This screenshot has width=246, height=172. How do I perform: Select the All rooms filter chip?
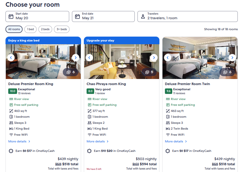(x=14, y=29)
